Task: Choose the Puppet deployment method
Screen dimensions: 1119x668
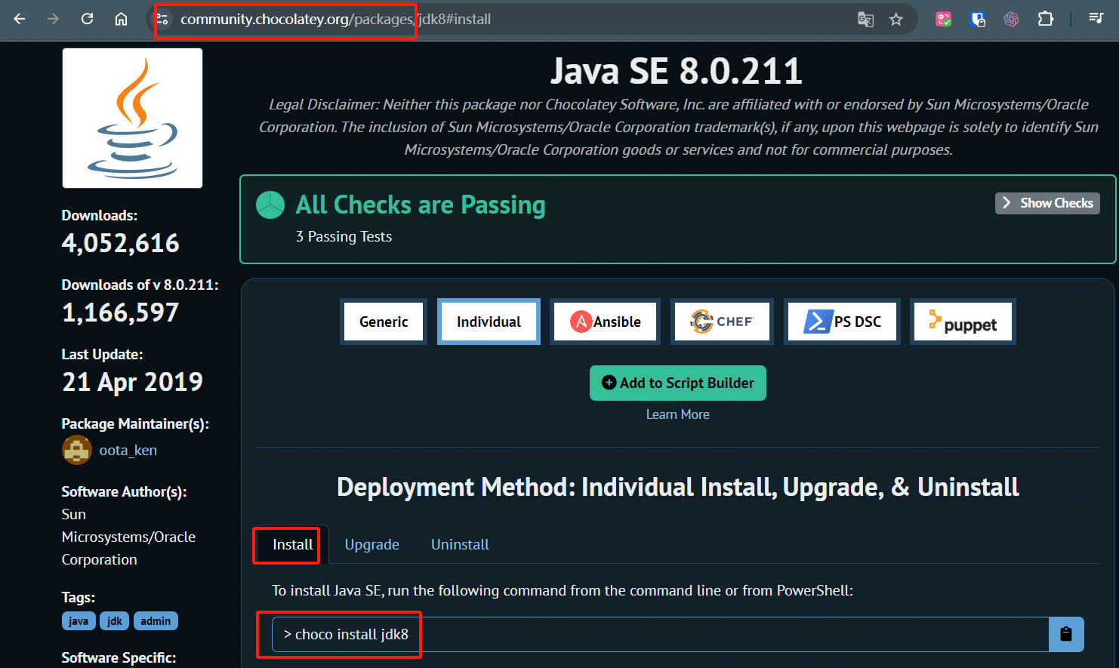Action: (x=963, y=322)
